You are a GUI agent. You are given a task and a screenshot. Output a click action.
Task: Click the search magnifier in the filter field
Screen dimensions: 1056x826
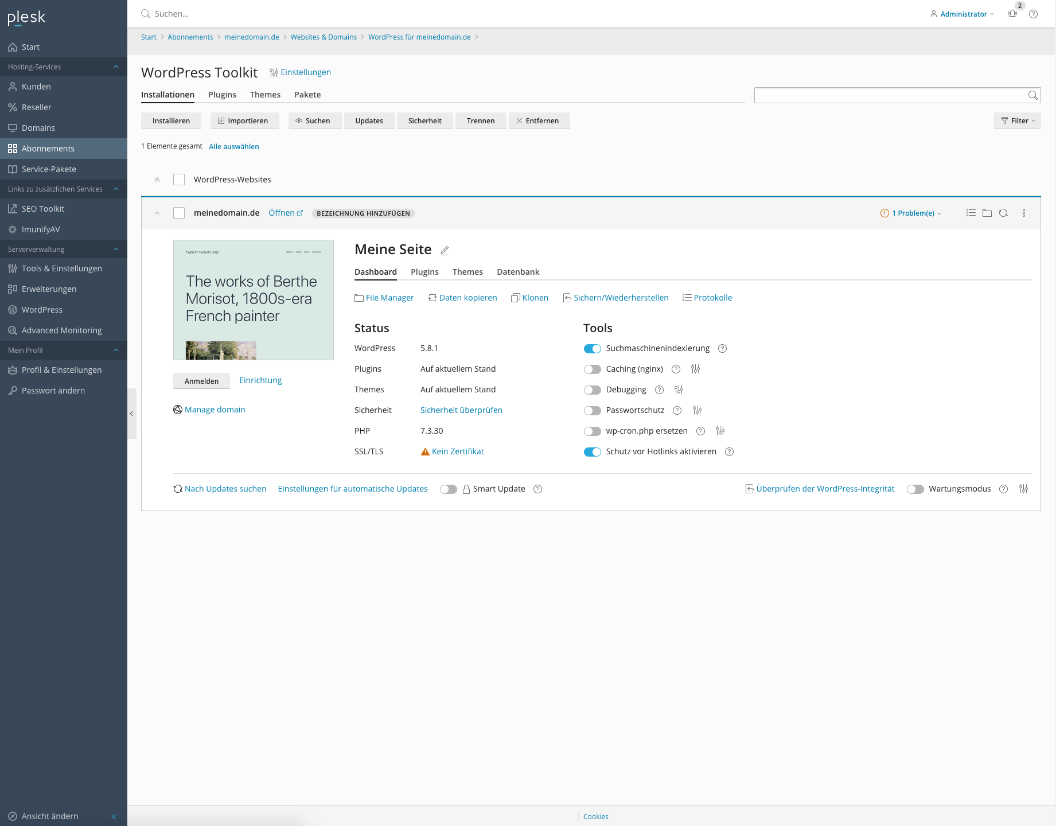[x=1032, y=95]
